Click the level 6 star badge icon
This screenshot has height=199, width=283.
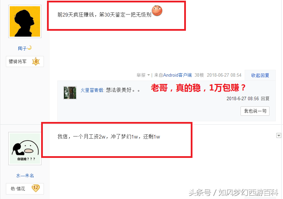click(36, 61)
